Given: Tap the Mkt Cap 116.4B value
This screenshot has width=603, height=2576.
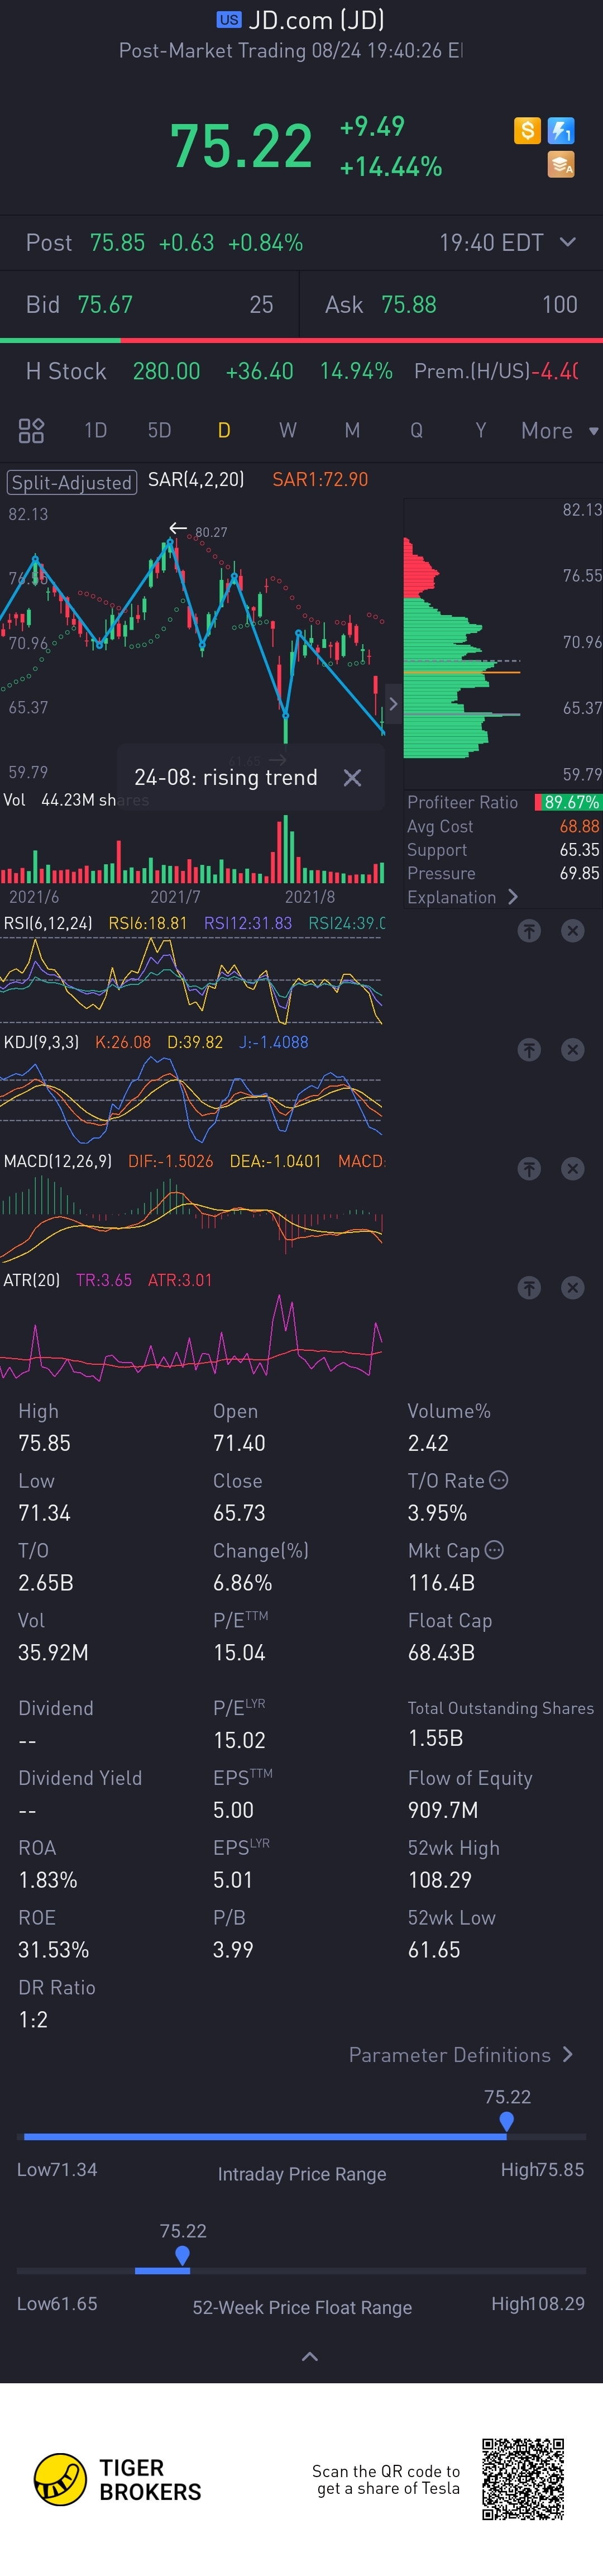Looking at the screenshot, I should [x=441, y=1583].
